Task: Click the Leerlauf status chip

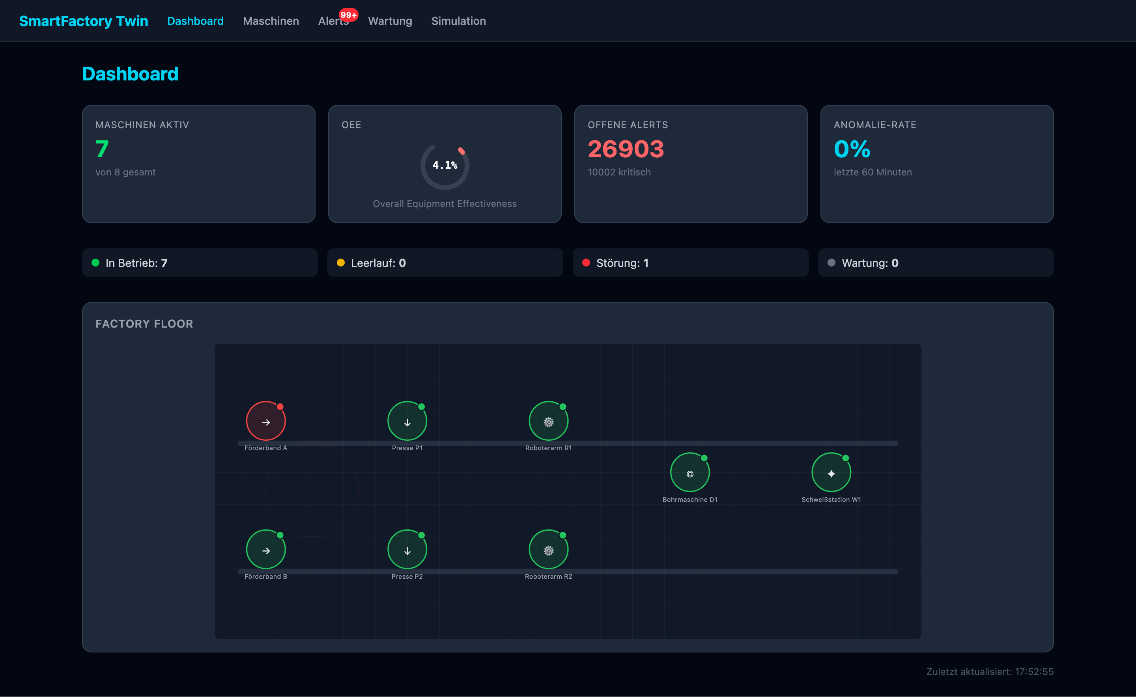Action: point(445,263)
